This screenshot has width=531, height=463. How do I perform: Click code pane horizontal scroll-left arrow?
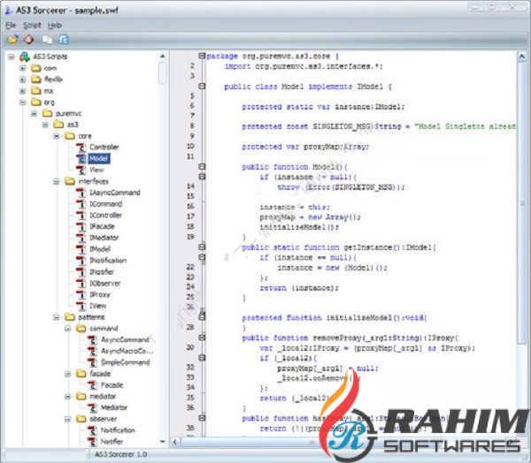174,442
